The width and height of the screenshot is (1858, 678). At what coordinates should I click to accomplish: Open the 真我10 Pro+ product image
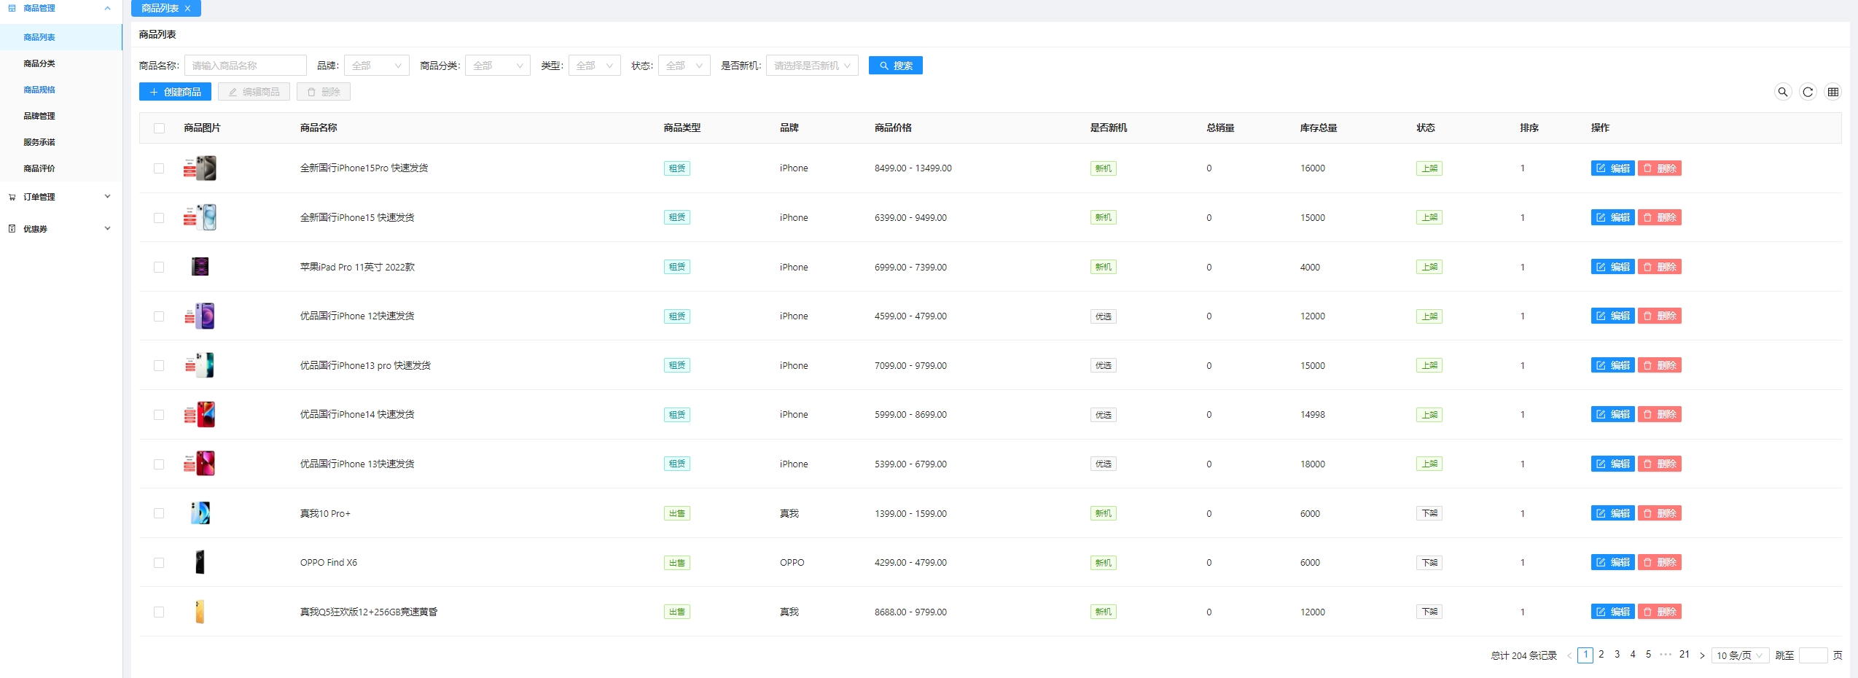(200, 513)
